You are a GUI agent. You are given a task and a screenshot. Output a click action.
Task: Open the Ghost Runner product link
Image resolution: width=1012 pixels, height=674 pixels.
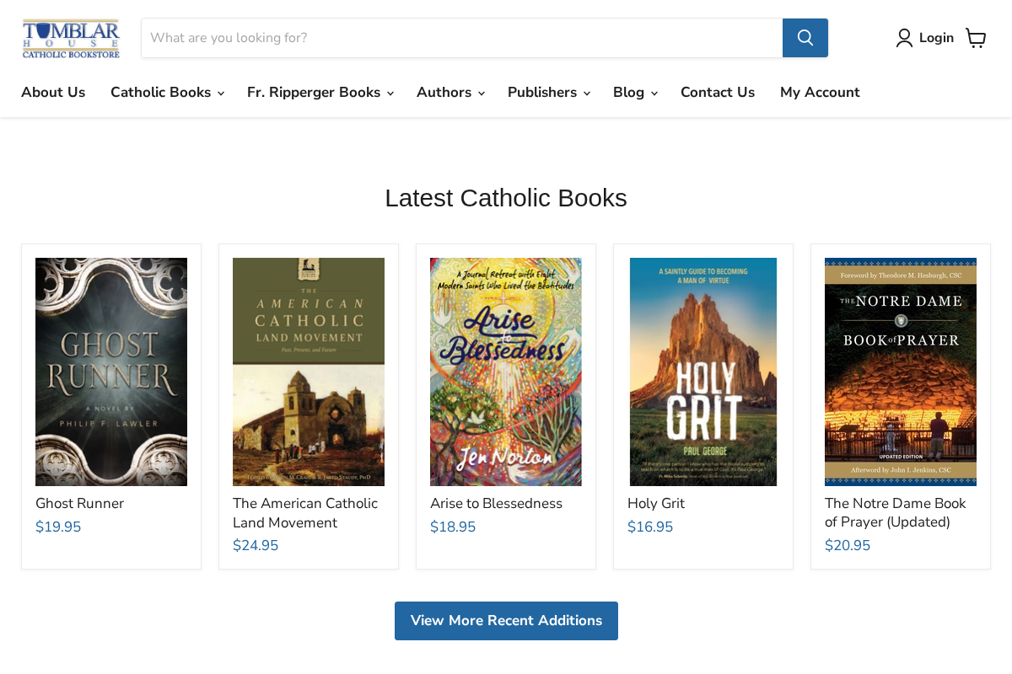click(x=79, y=503)
